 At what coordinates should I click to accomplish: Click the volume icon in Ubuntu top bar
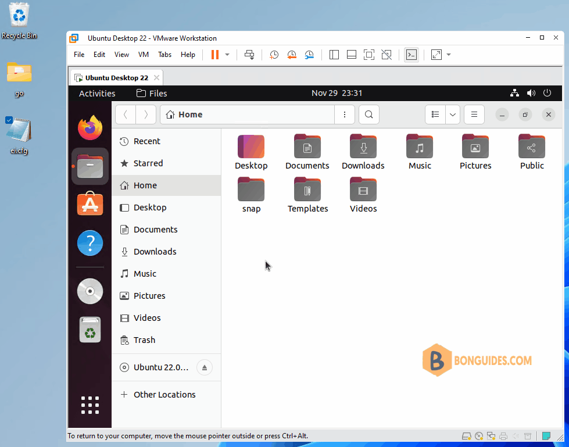click(531, 93)
